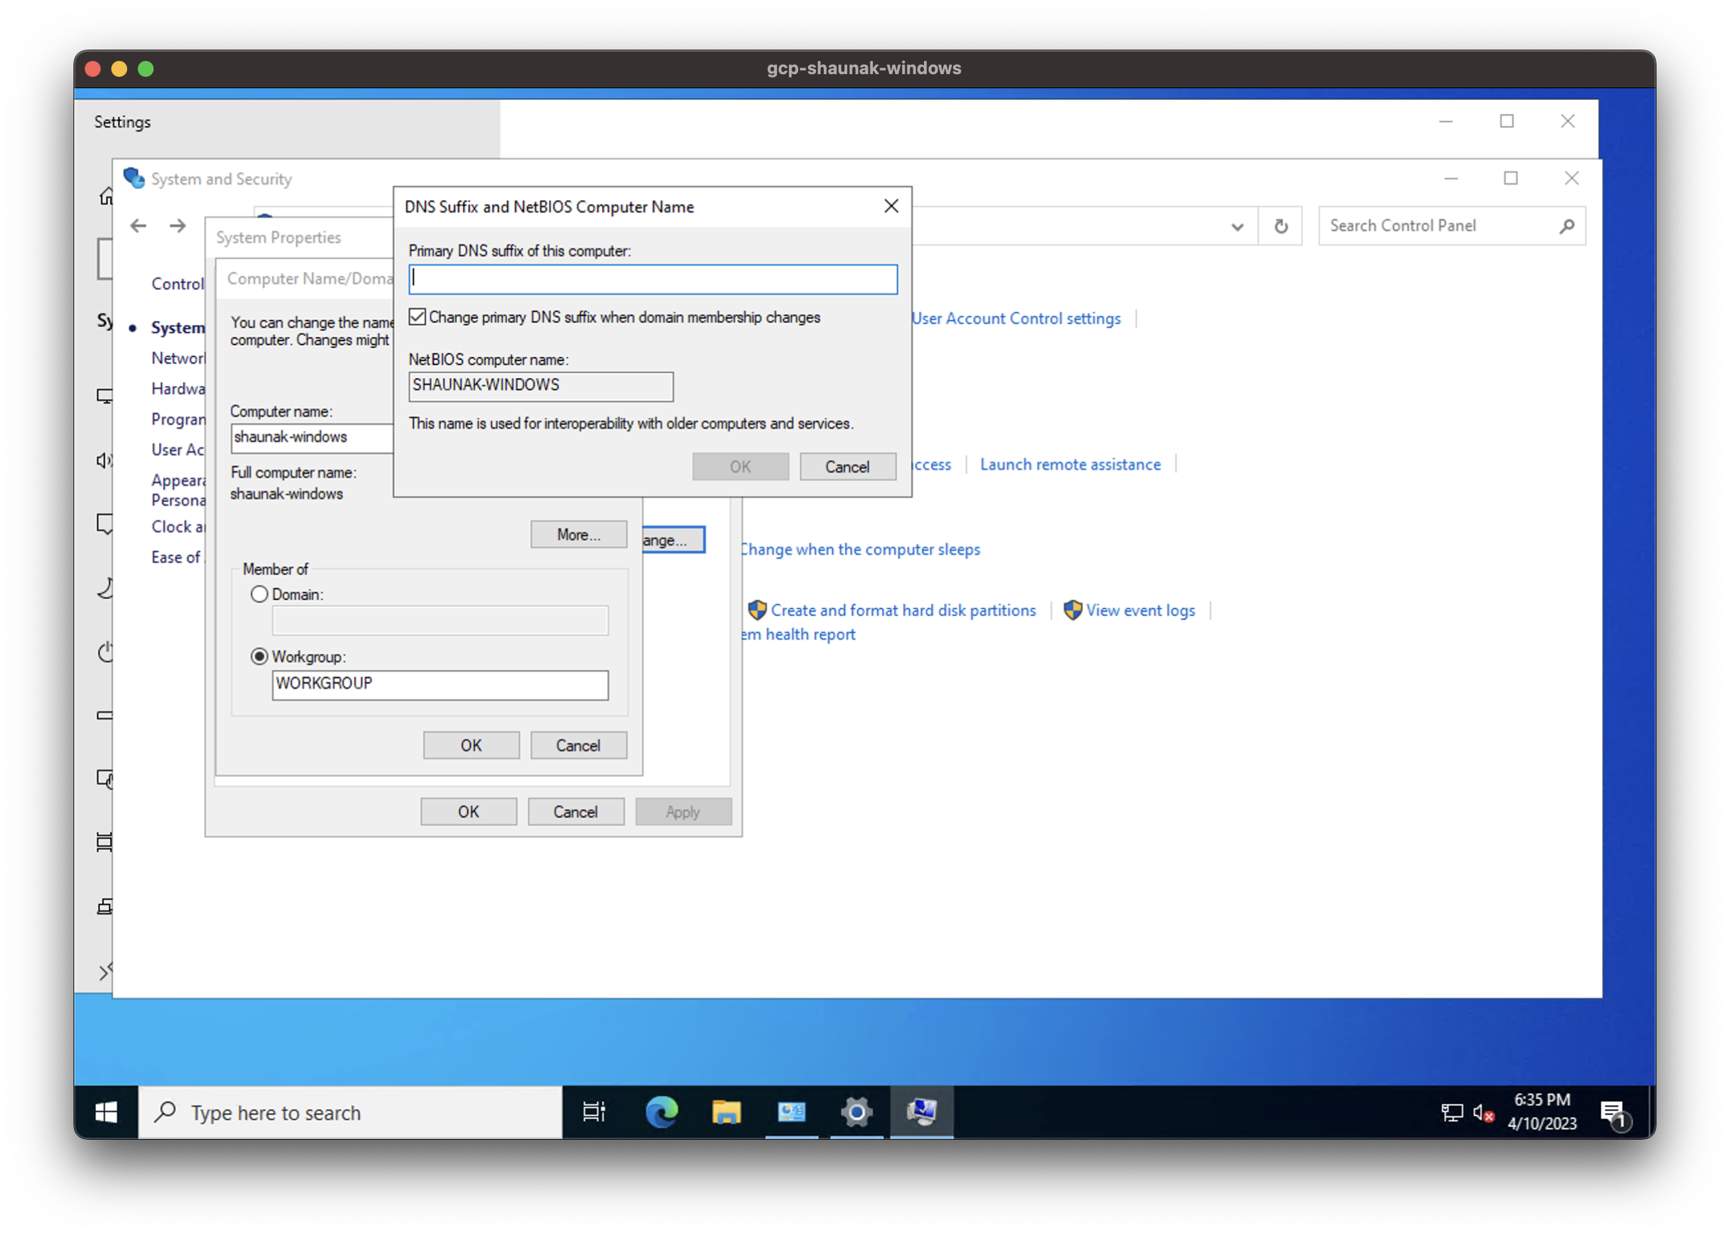Switch to the Computer Name/Domain tab
The width and height of the screenshot is (1730, 1237).
point(307,279)
